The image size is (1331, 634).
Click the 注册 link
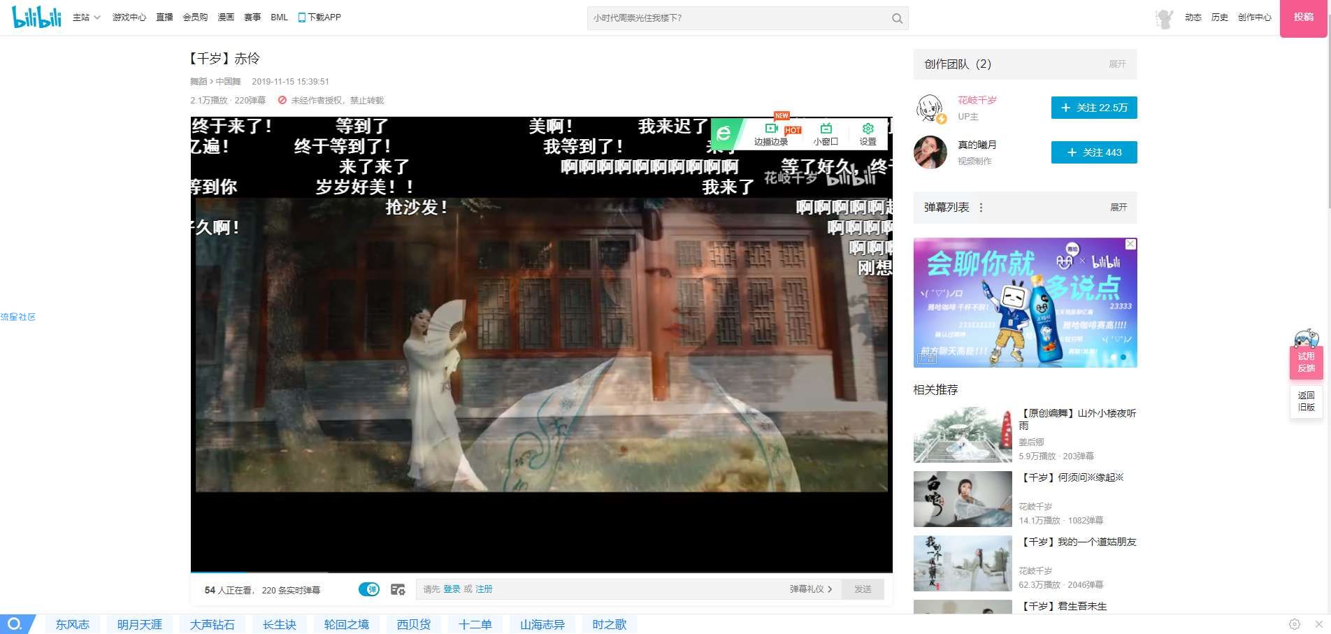click(x=484, y=589)
